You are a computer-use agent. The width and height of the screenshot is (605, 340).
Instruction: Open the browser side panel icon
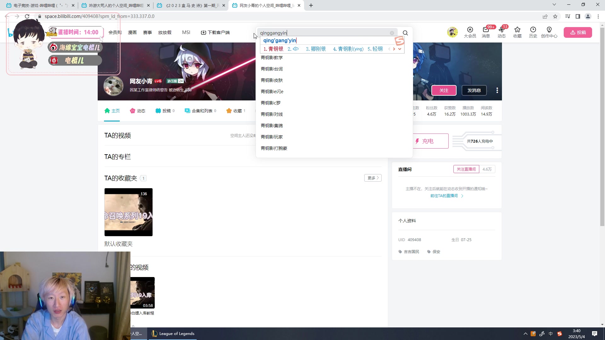point(578,16)
